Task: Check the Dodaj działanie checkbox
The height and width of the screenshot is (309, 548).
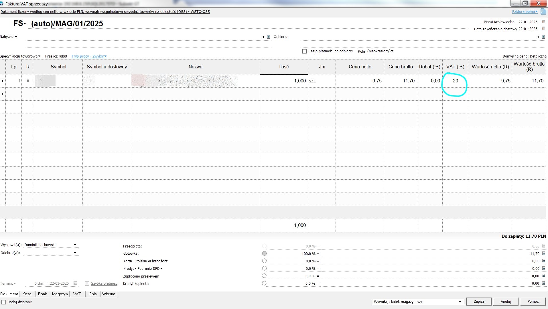Action: click(x=4, y=302)
